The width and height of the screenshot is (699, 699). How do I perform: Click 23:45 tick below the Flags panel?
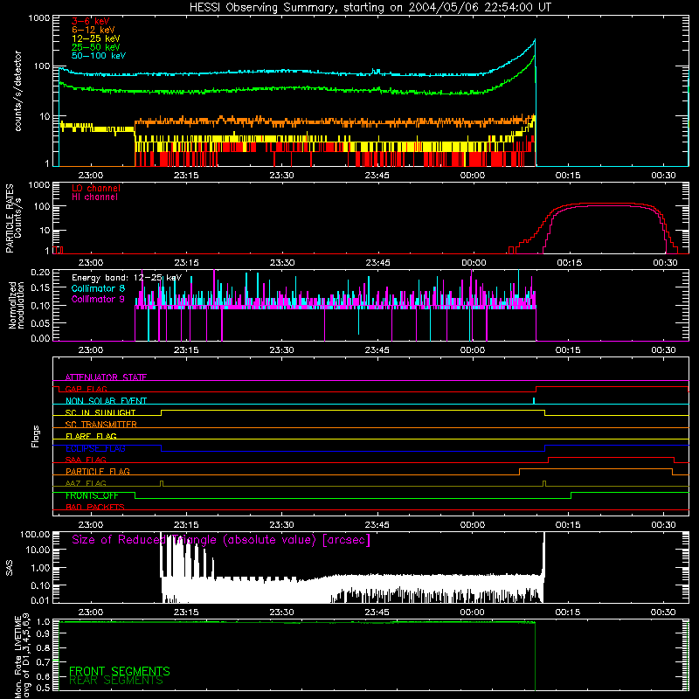pos(377,525)
